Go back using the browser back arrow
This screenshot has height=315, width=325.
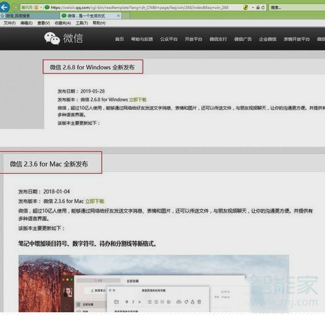click(x=4, y=7)
